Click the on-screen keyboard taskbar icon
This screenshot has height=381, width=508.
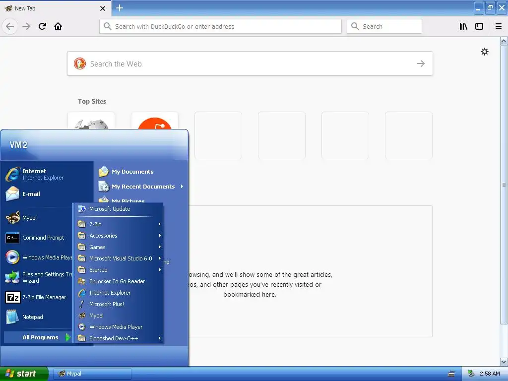point(451,374)
